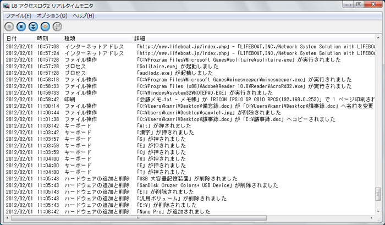Sort by the 時刻 column header
This screenshot has width=385, height=225.
pos(43,39)
